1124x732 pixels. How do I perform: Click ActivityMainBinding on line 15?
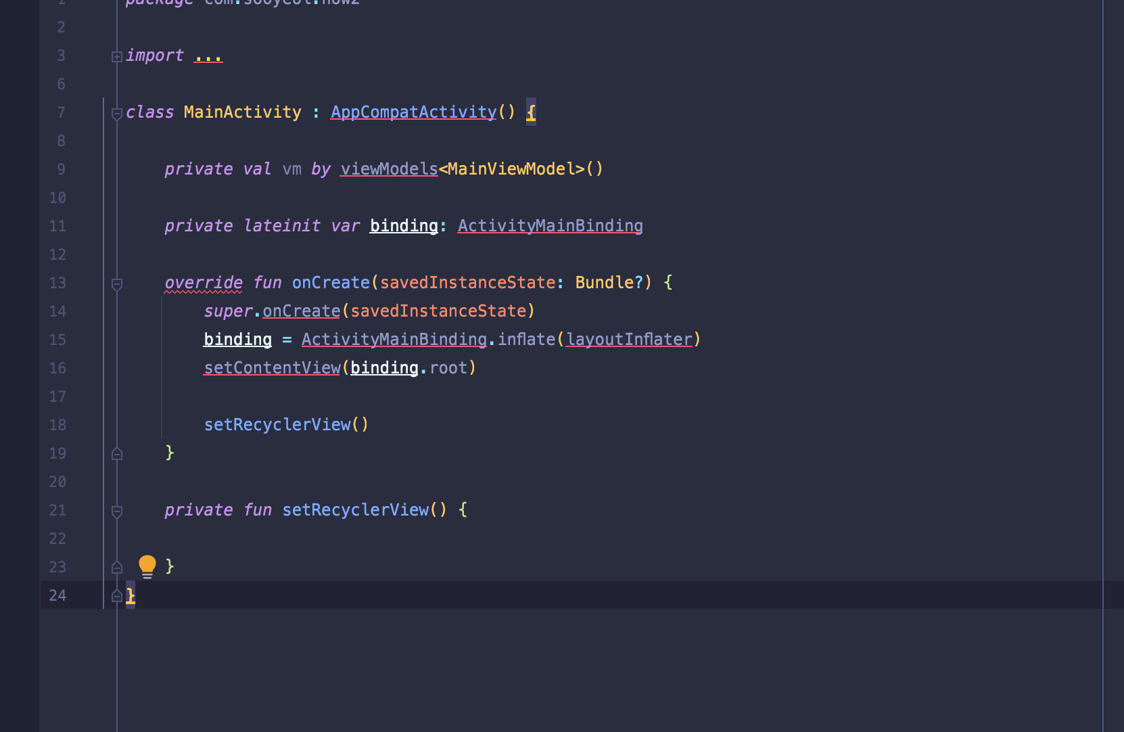pyautogui.click(x=394, y=340)
